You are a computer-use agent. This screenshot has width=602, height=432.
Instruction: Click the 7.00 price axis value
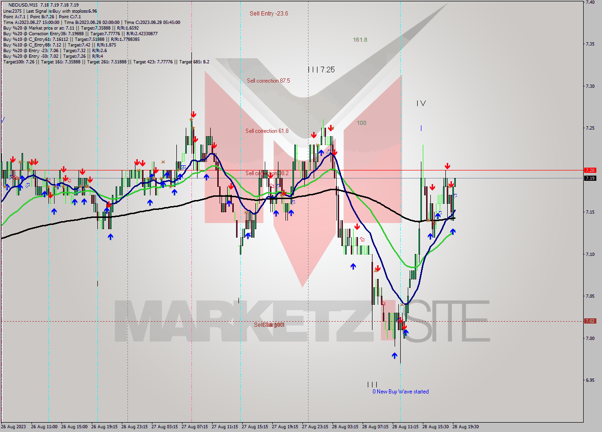click(x=590, y=338)
